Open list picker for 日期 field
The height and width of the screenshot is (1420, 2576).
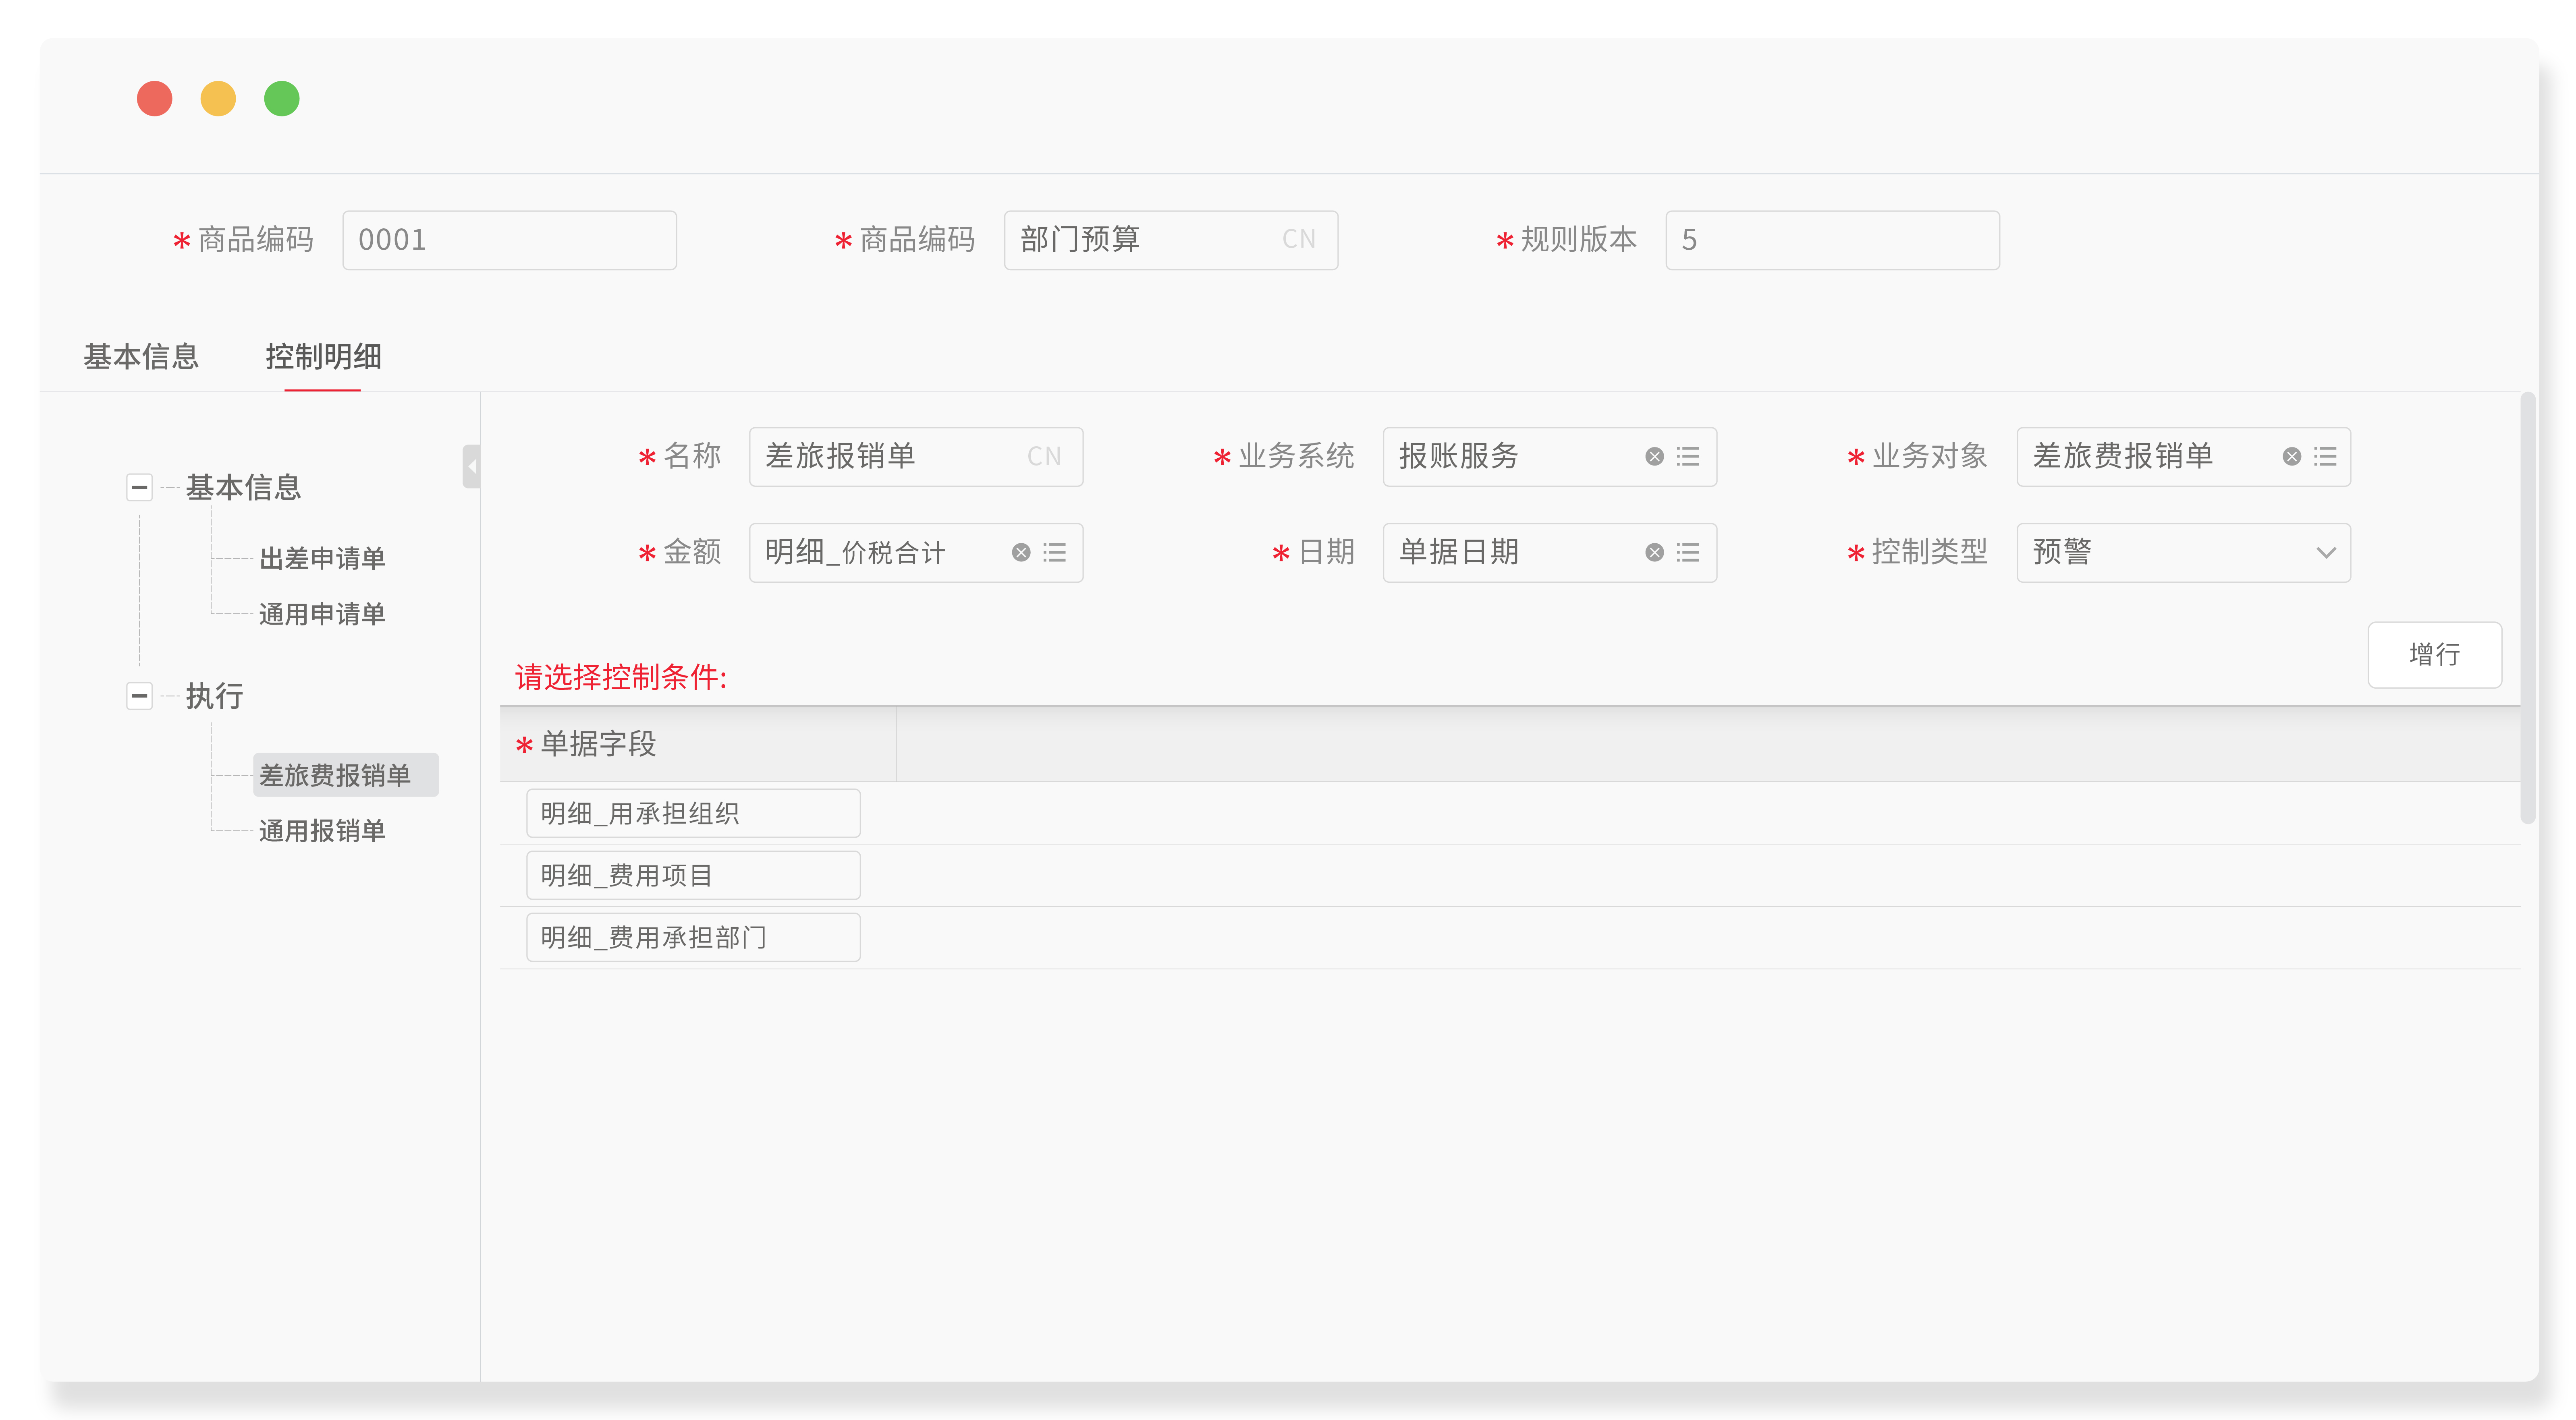1688,553
